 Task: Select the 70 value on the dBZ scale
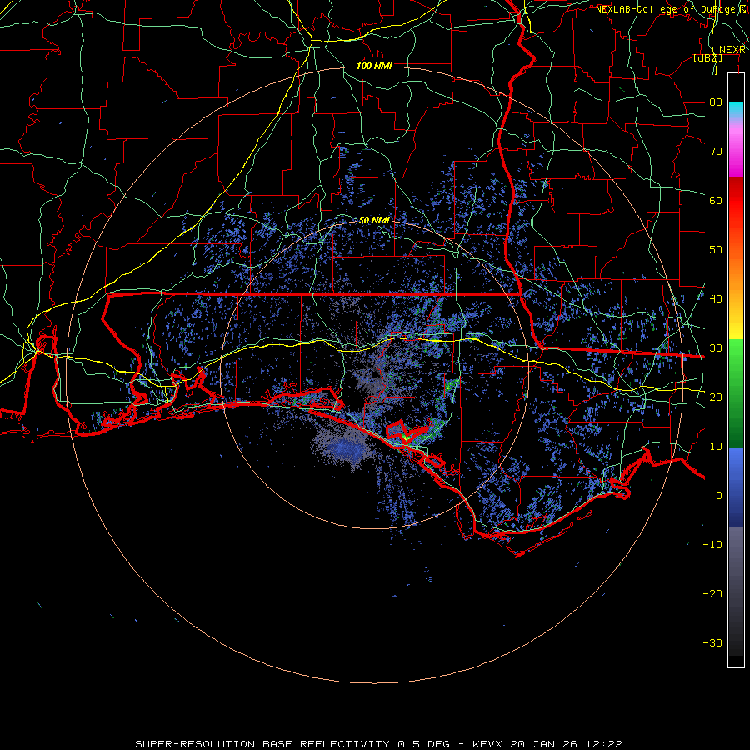pos(716,152)
